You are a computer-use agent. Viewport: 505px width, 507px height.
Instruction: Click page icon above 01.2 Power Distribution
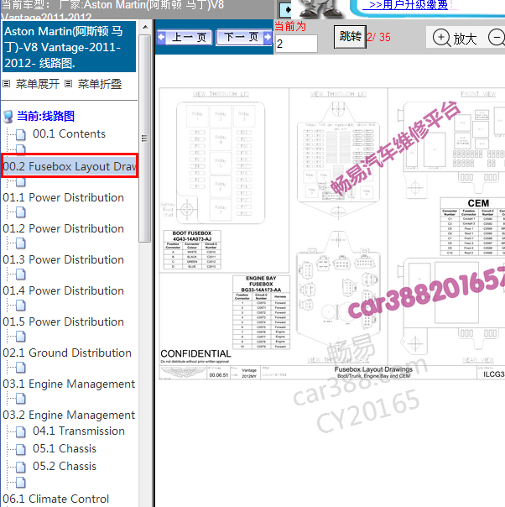(x=21, y=212)
